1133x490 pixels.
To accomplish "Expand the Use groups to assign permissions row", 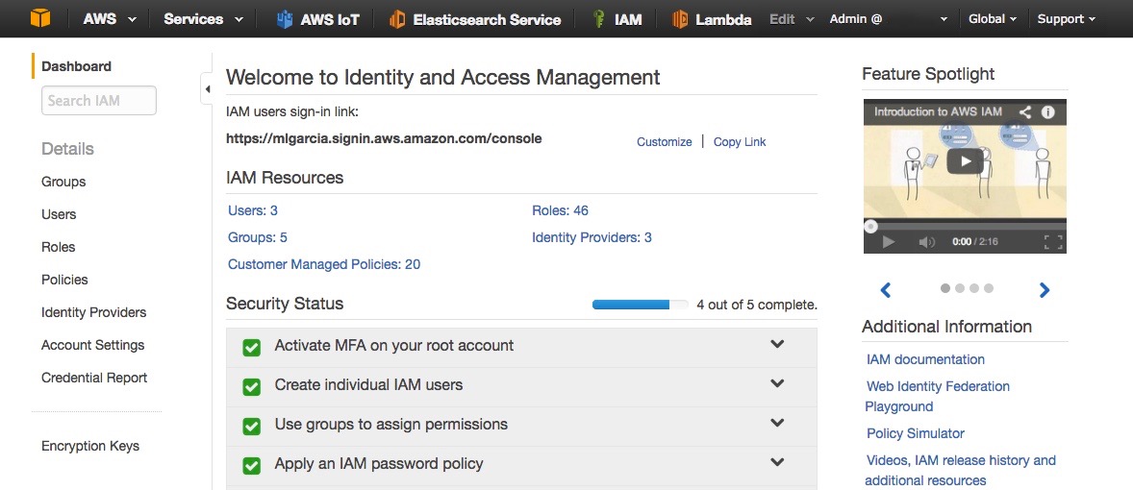I will (777, 423).
